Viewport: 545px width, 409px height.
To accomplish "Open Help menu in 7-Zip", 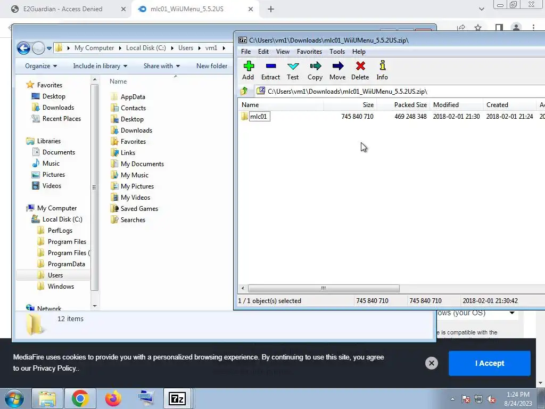I will pos(359,52).
